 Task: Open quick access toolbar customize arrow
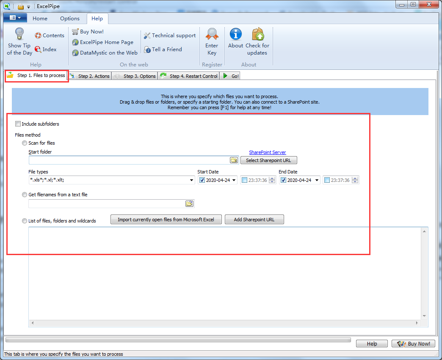pos(28,7)
